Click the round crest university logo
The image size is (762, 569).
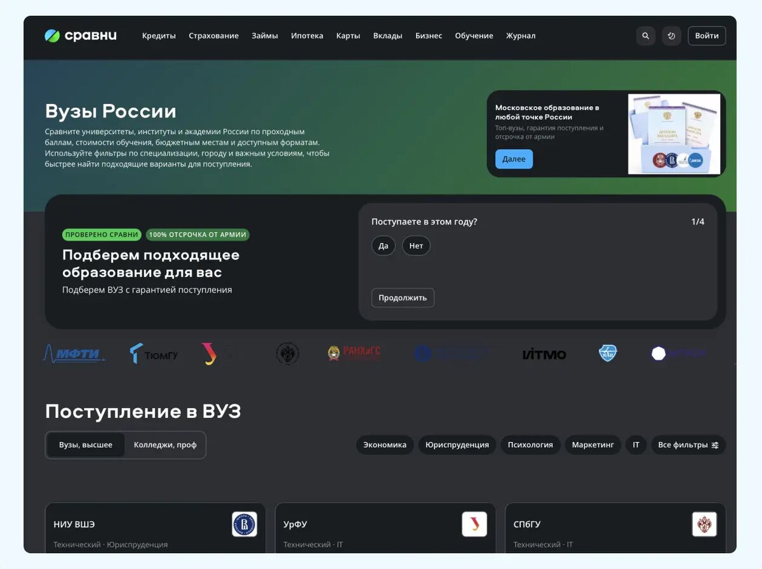288,353
